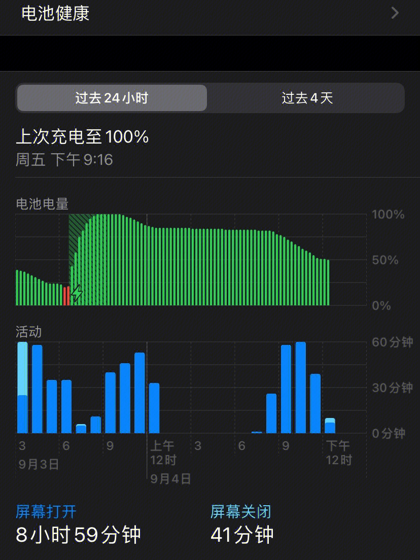Screen dimensions: 420x560
Task: Tap the 9月3日 date label
Action: [39, 464]
